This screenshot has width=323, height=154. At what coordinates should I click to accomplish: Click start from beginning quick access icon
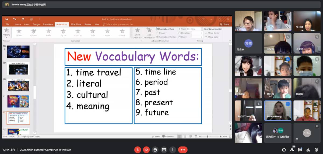pos(31,19)
